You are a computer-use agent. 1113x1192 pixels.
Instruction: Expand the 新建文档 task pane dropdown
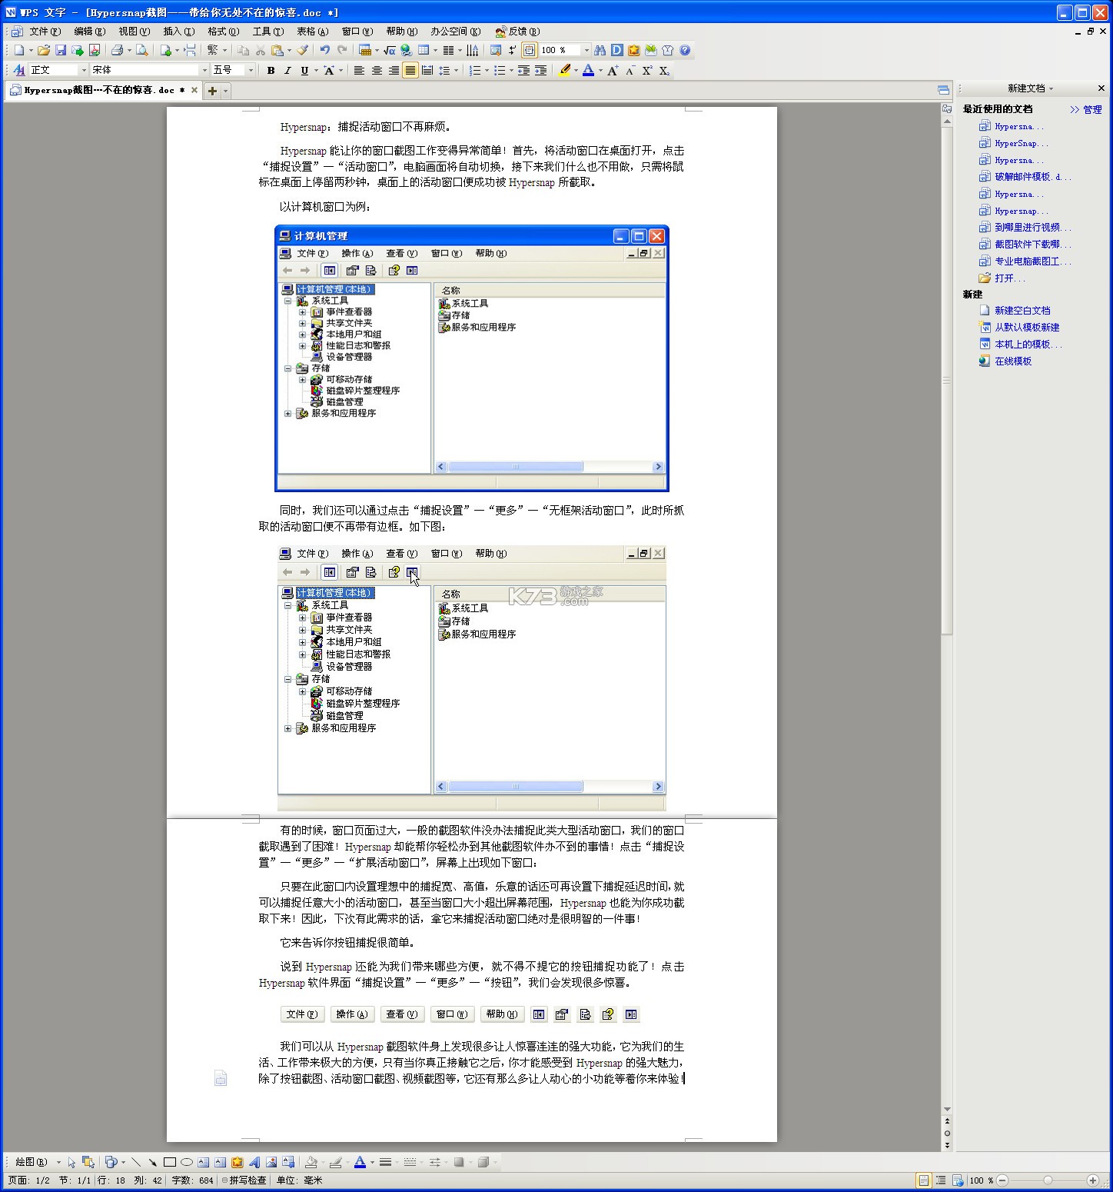[x=1051, y=89]
